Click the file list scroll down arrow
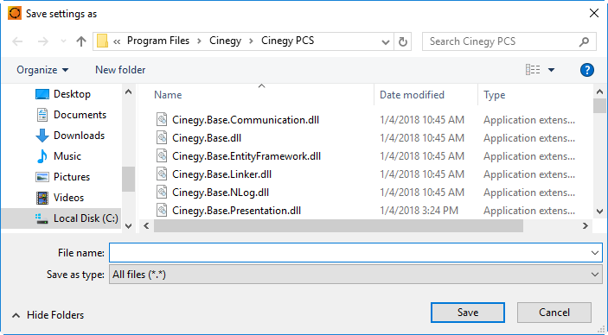608x335 pixels. coord(600,211)
